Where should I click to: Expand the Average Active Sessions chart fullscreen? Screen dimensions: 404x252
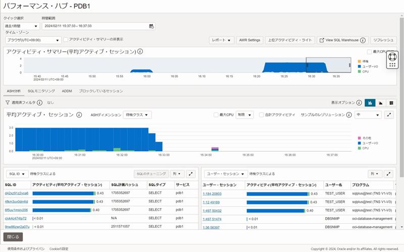[389, 115]
